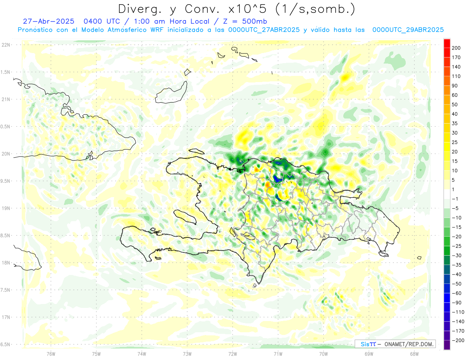465x359 pixels.
Task: Select the yellow segment between 20 and 15
Action: (x=447, y=156)
